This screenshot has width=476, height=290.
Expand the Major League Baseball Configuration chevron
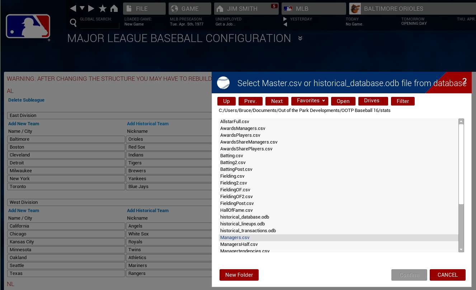pos(300,38)
